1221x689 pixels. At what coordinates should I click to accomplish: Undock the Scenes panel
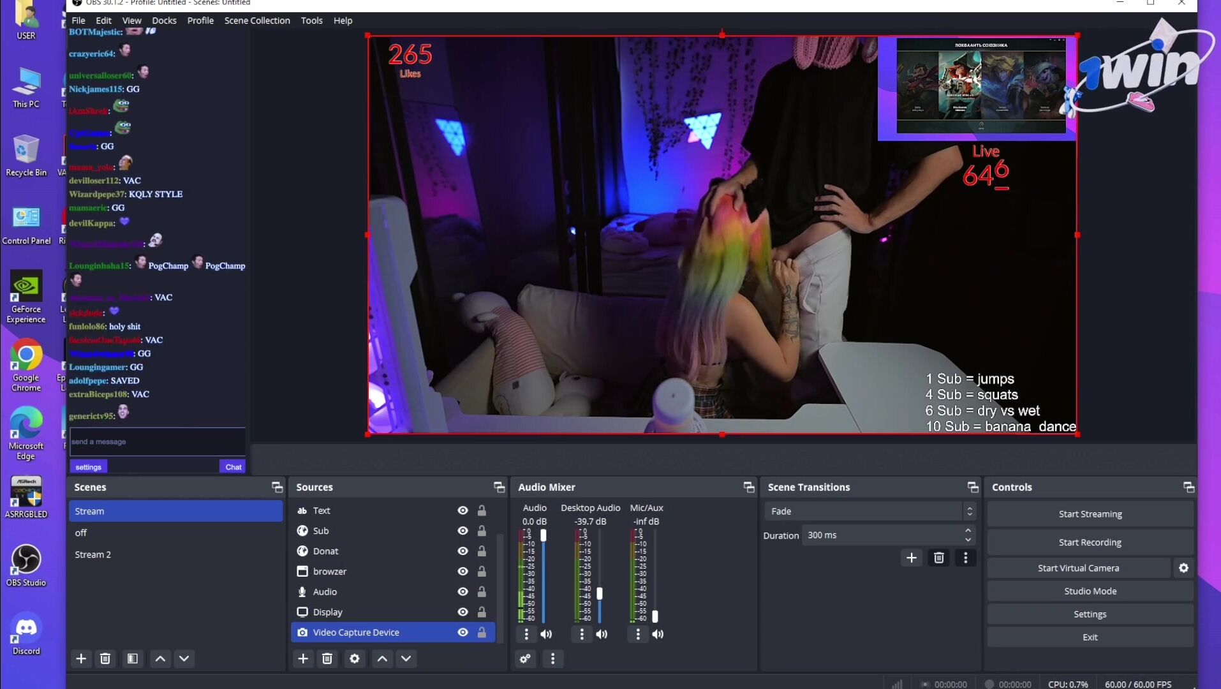[x=277, y=487]
